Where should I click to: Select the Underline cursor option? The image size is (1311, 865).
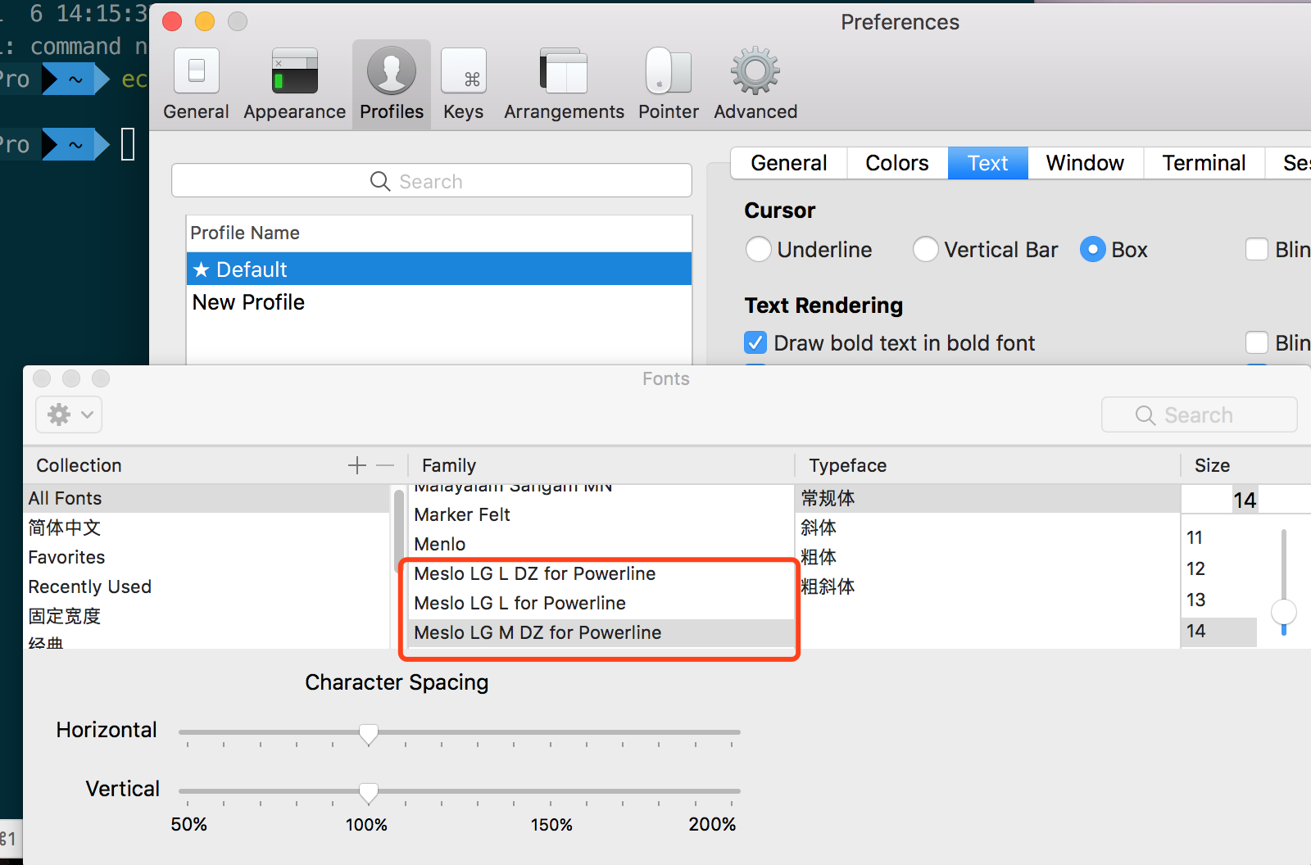(759, 249)
